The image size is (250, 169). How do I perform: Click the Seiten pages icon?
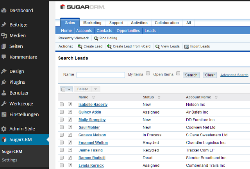[4, 46]
